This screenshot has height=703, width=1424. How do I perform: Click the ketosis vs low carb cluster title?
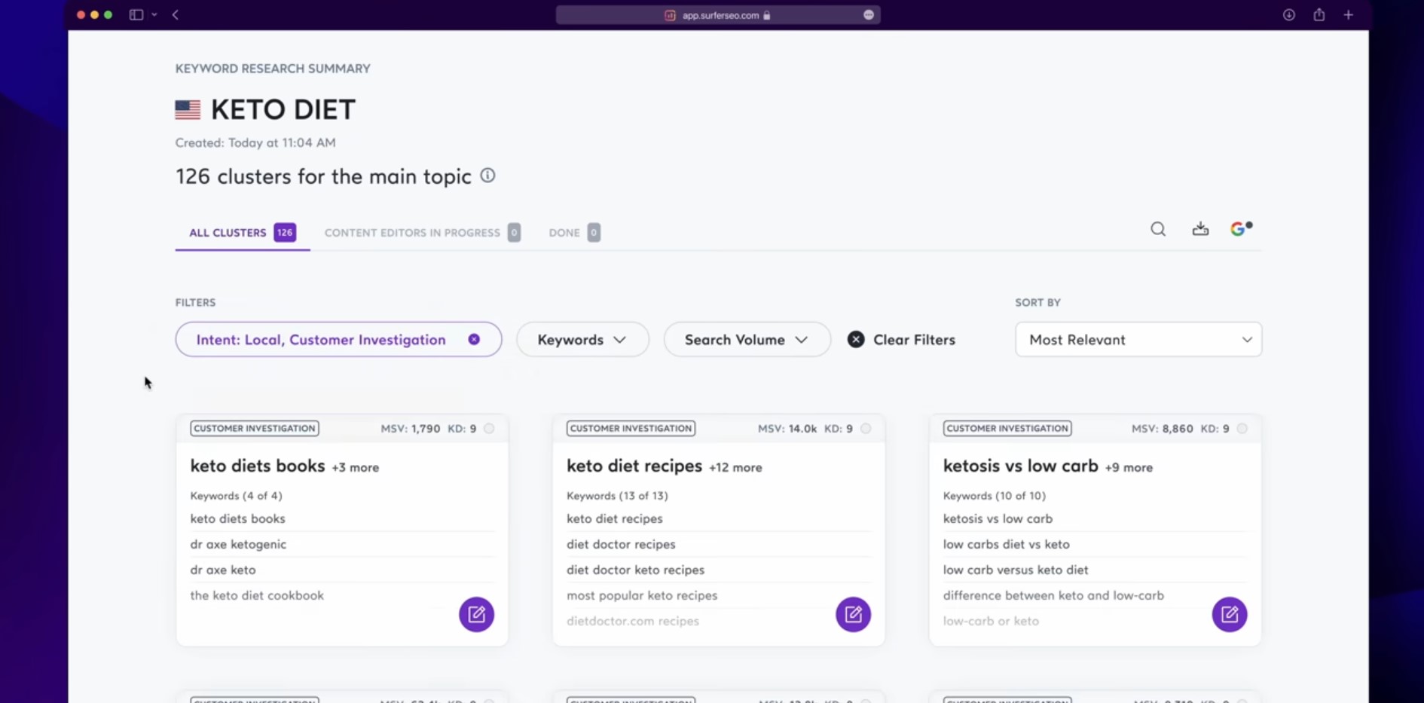(1021, 466)
